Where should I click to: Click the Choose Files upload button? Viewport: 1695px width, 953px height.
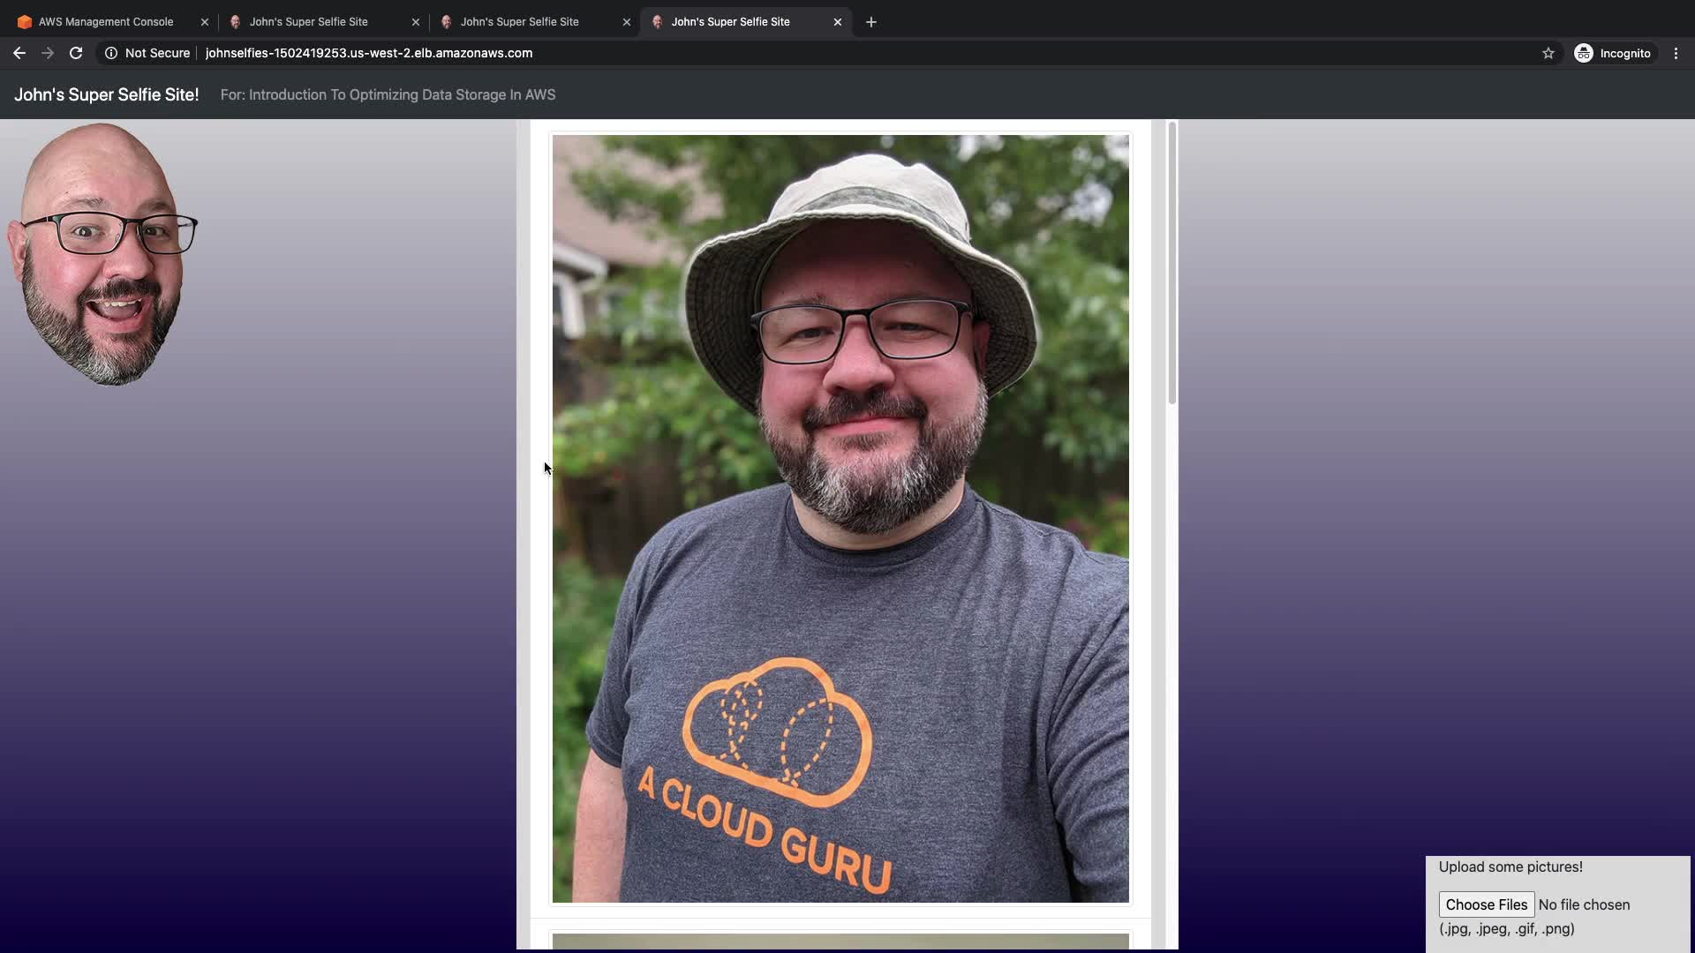[x=1486, y=904]
